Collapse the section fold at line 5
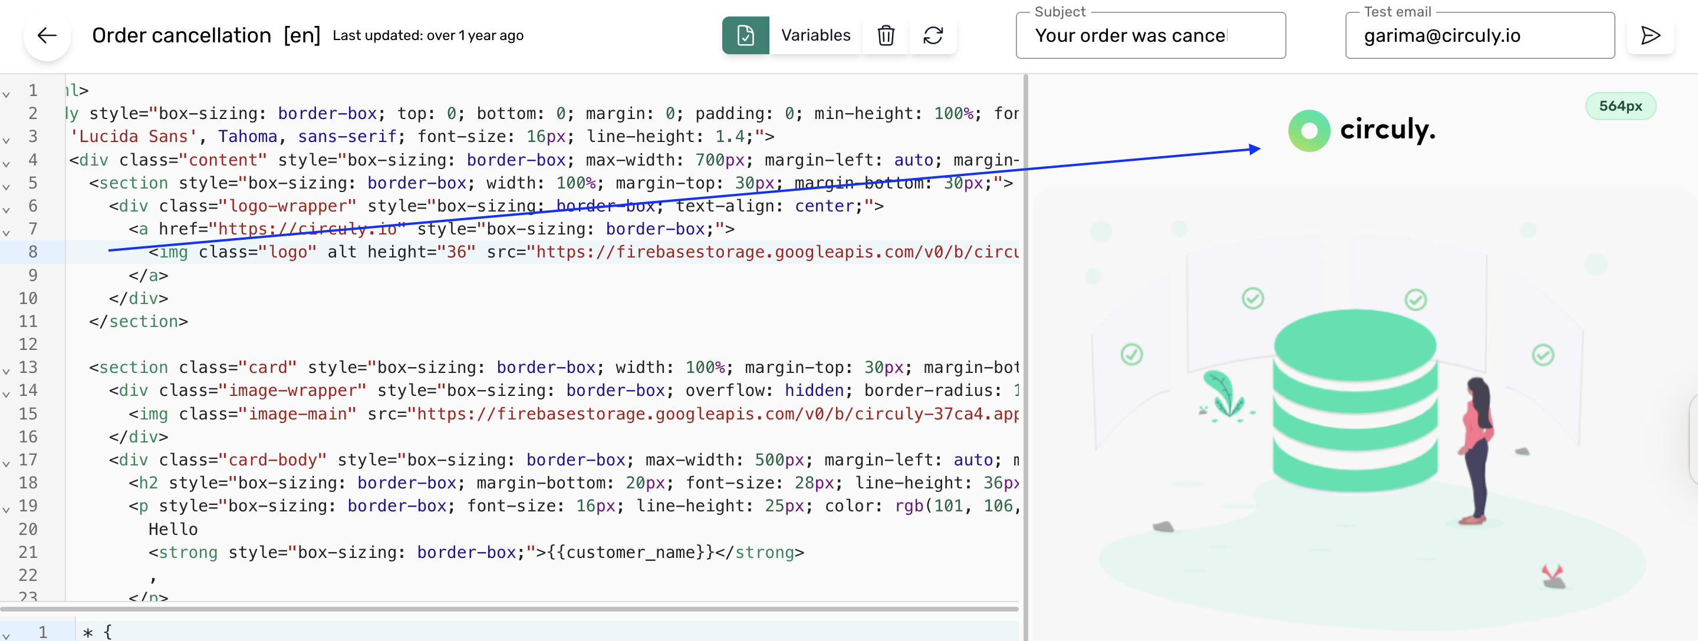Viewport: 1698px width, 641px height. [6, 187]
